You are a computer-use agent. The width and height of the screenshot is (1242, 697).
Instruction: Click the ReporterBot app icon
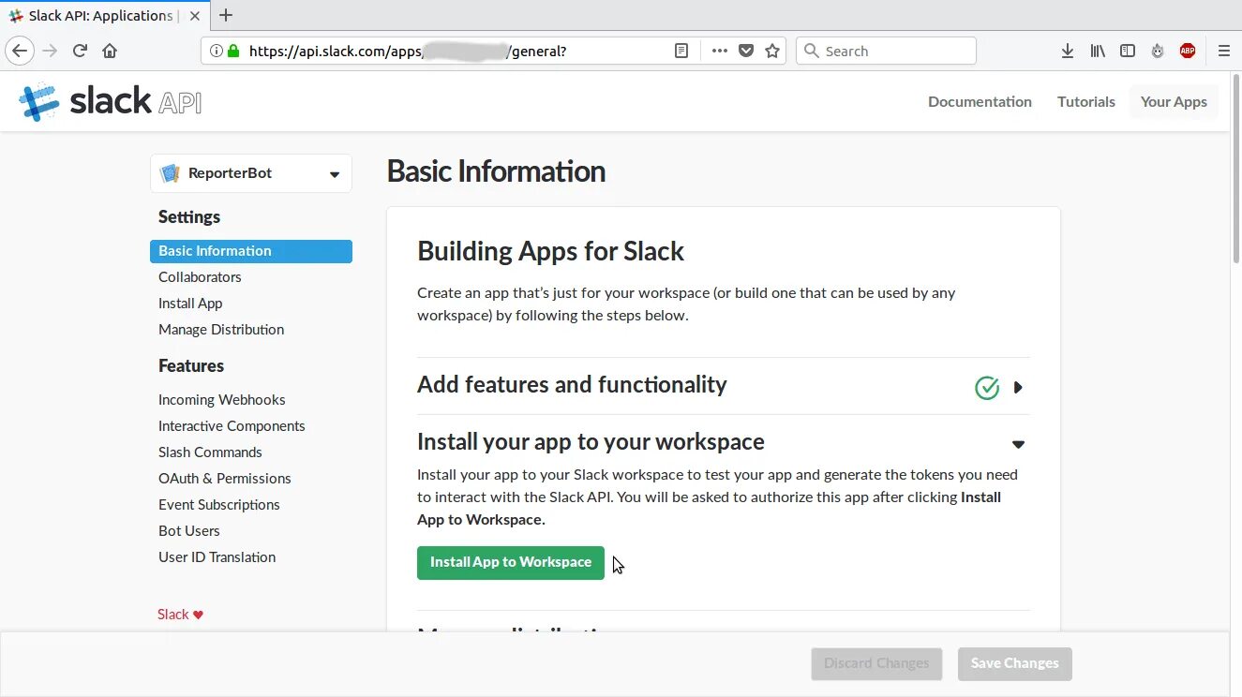(170, 173)
